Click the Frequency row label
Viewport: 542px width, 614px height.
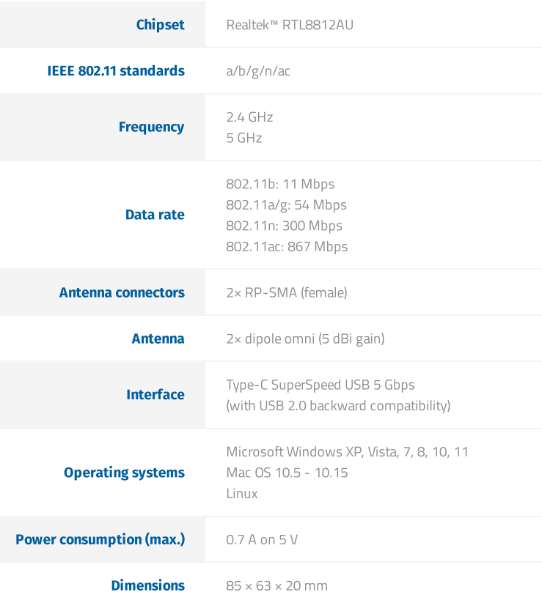151,127
